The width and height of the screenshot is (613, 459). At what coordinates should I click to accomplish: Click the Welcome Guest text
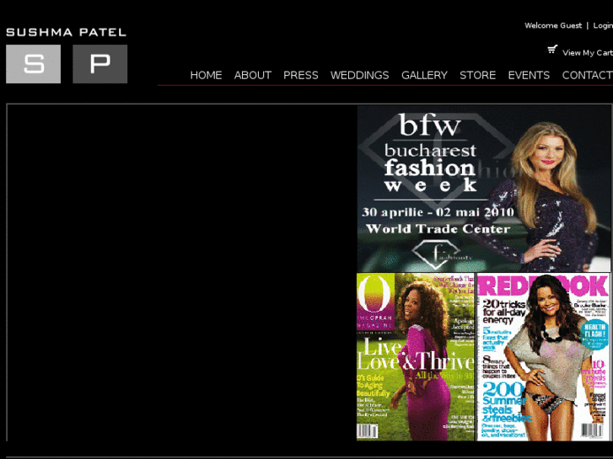tap(553, 26)
